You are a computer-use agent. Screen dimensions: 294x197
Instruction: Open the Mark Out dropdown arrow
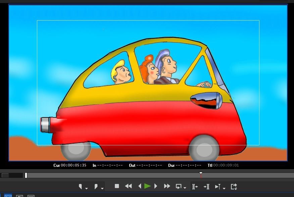click(102, 189)
